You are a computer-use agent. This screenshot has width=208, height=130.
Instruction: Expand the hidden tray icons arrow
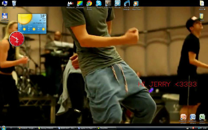191,128
